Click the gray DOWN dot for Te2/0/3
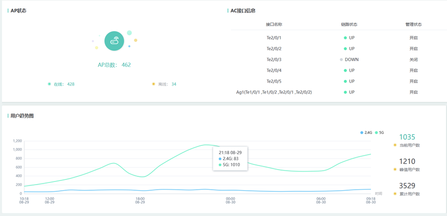The image size is (447, 216). [341, 60]
